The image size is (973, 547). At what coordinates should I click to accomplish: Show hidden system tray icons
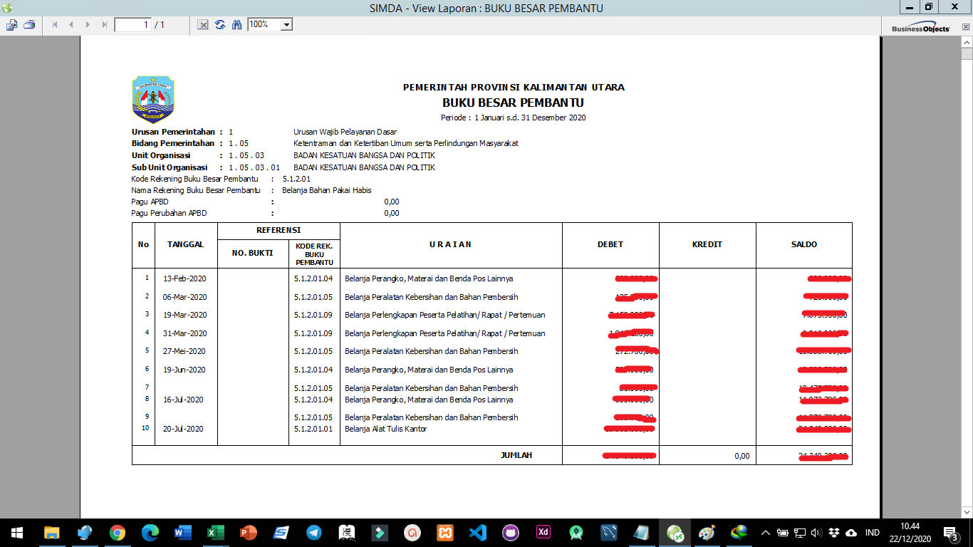click(766, 532)
